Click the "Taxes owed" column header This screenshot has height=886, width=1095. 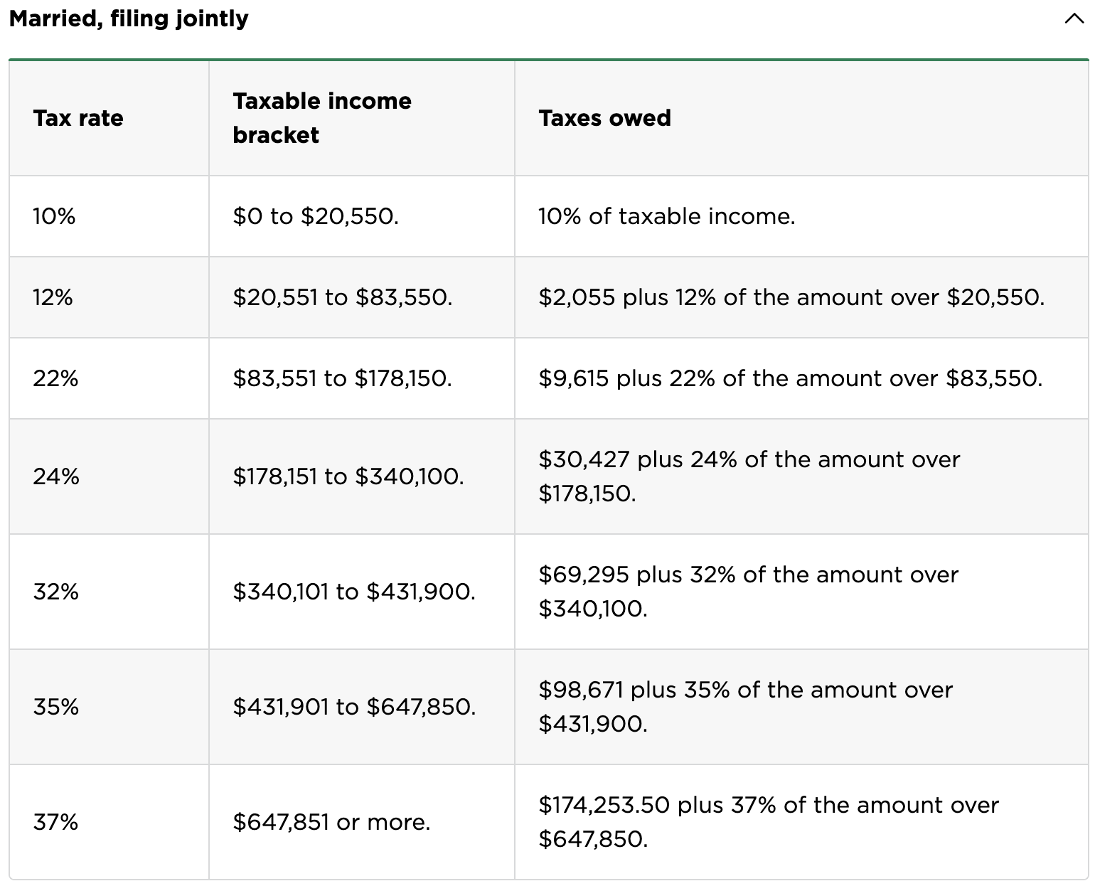(604, 118)
